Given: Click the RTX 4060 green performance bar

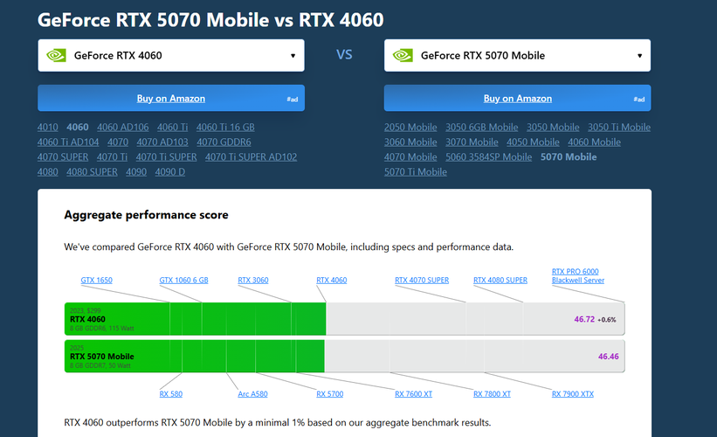Looking at the screenshot, I should [196, 319].
